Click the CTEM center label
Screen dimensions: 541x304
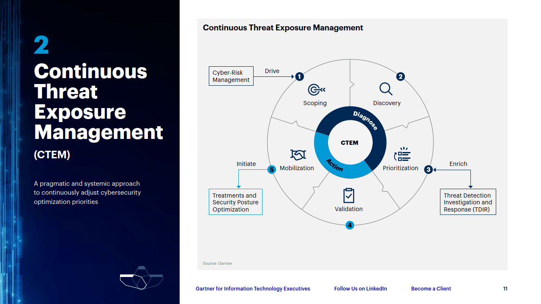click(x=350, y=143)
